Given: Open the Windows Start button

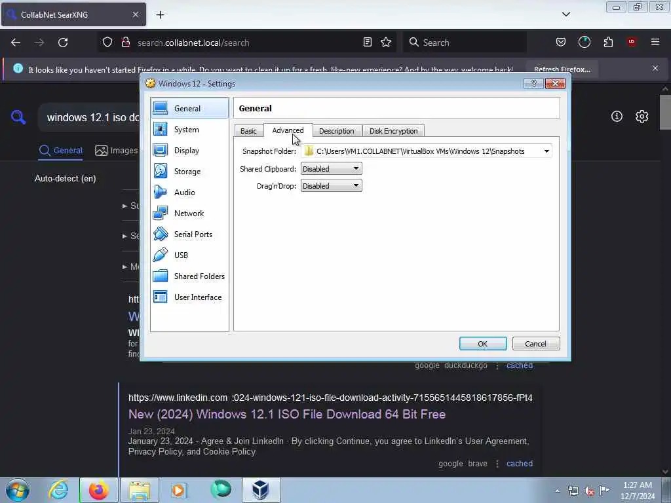Looking at the screenshot, I should point(18,490).
